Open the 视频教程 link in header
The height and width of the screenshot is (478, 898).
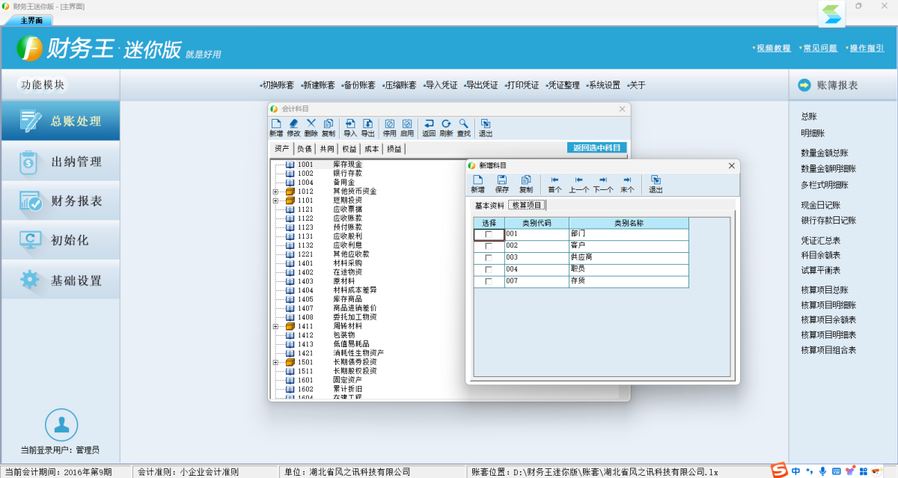(x=773, y=48)
